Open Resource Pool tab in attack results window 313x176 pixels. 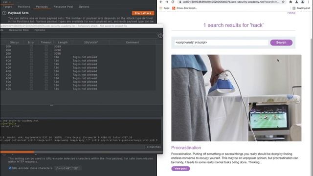(x=19, y=30)
